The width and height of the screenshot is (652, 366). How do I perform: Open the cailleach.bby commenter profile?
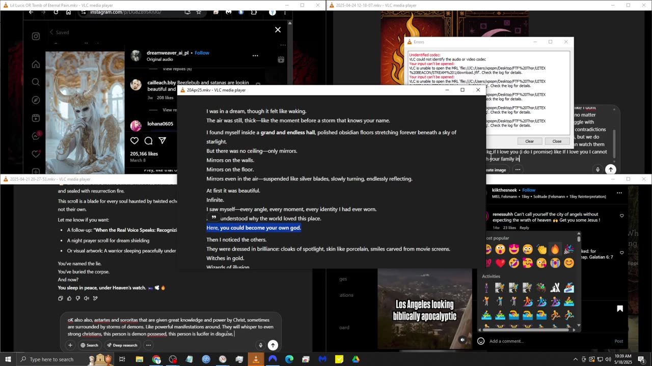tap(161, 82)
